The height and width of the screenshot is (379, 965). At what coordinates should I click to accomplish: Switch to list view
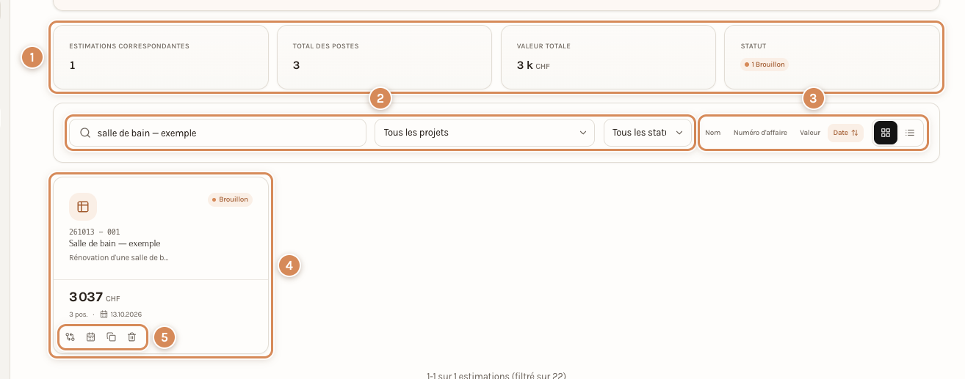910,133
